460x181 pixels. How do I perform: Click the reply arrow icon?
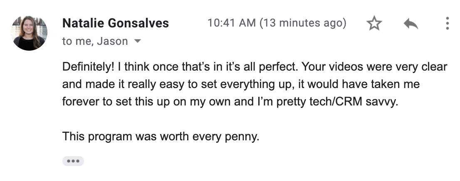(x=411, y=23)
